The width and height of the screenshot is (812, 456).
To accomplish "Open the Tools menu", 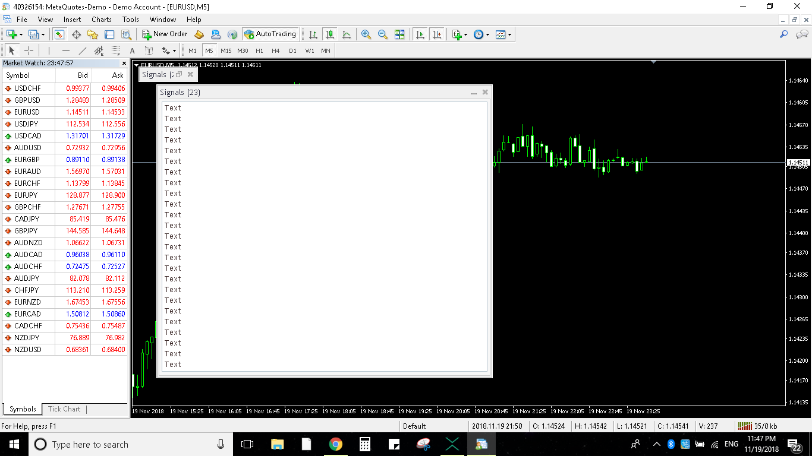I will [x=130, y=20].
